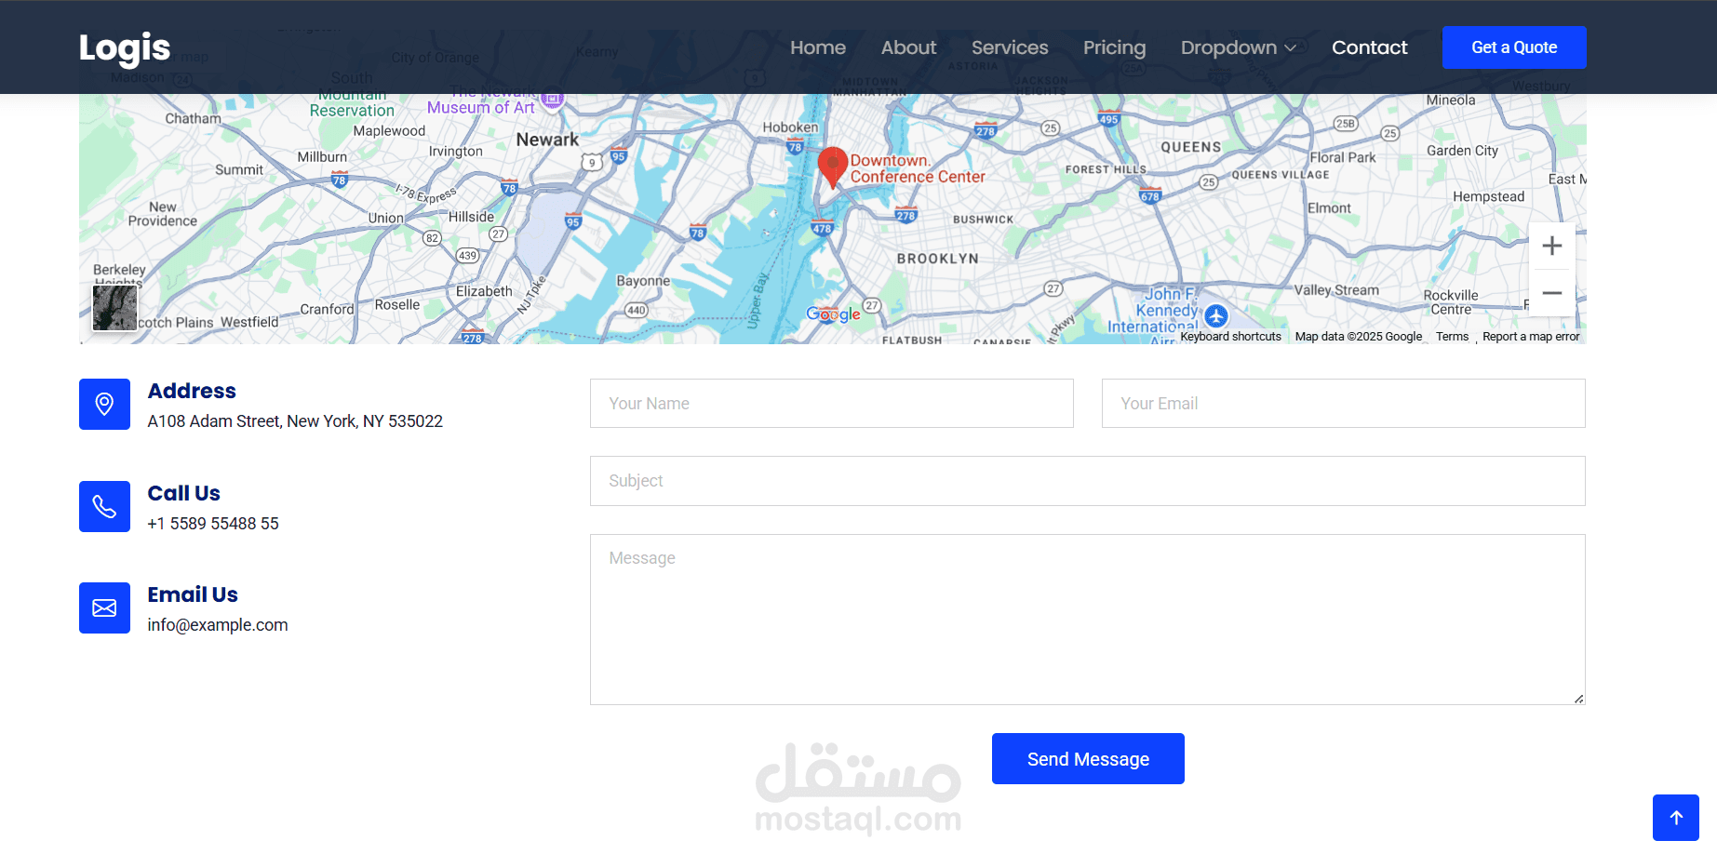Click Report a map error link
The width and height of the screenshot is (1717, 854).
coord(1531,337)
